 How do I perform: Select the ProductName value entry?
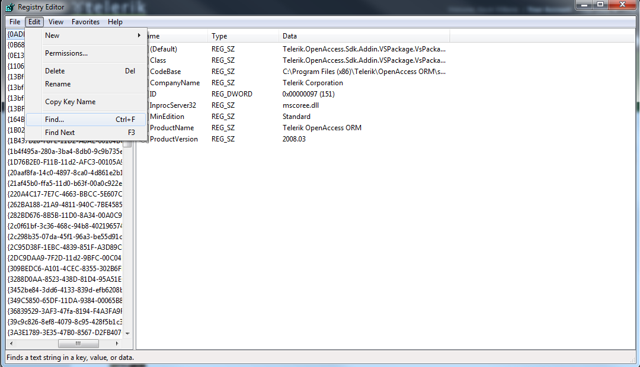172,128
